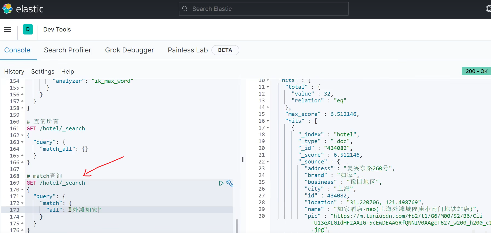Collapse the match block at editor line 172
Viewport: 491px width, 233px height.
coord(22,203)
